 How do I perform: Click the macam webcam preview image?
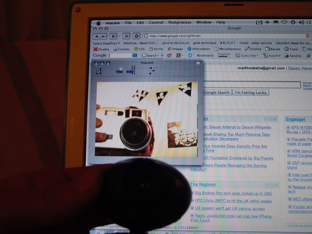pyautogui.click(x=146, y=119)
